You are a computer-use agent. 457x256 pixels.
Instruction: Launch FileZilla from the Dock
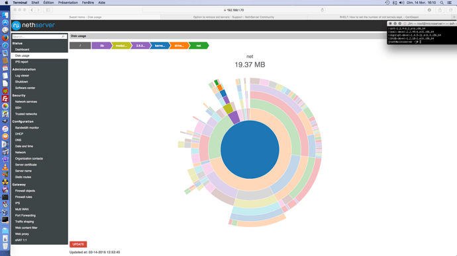coord(5,99)
